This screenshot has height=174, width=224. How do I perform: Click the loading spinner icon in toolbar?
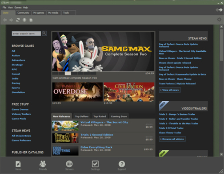(x=219, y=20)
